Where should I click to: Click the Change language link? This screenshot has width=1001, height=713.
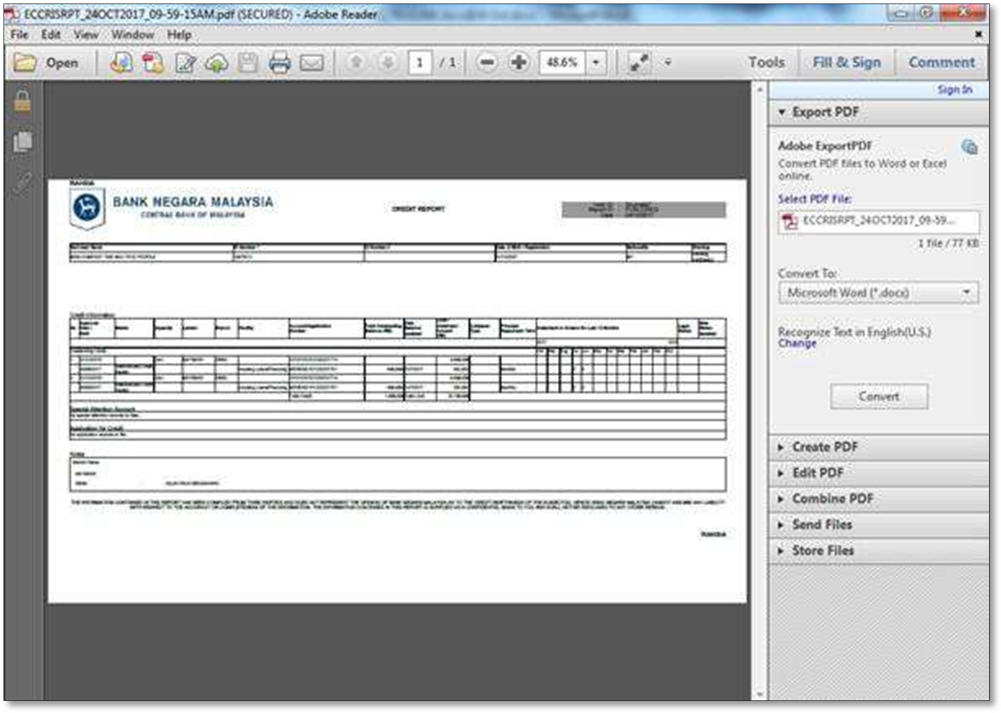(797, 343)
